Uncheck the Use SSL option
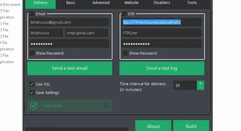Viewport: 241px width, 131px height. click(x=32, y=84)
